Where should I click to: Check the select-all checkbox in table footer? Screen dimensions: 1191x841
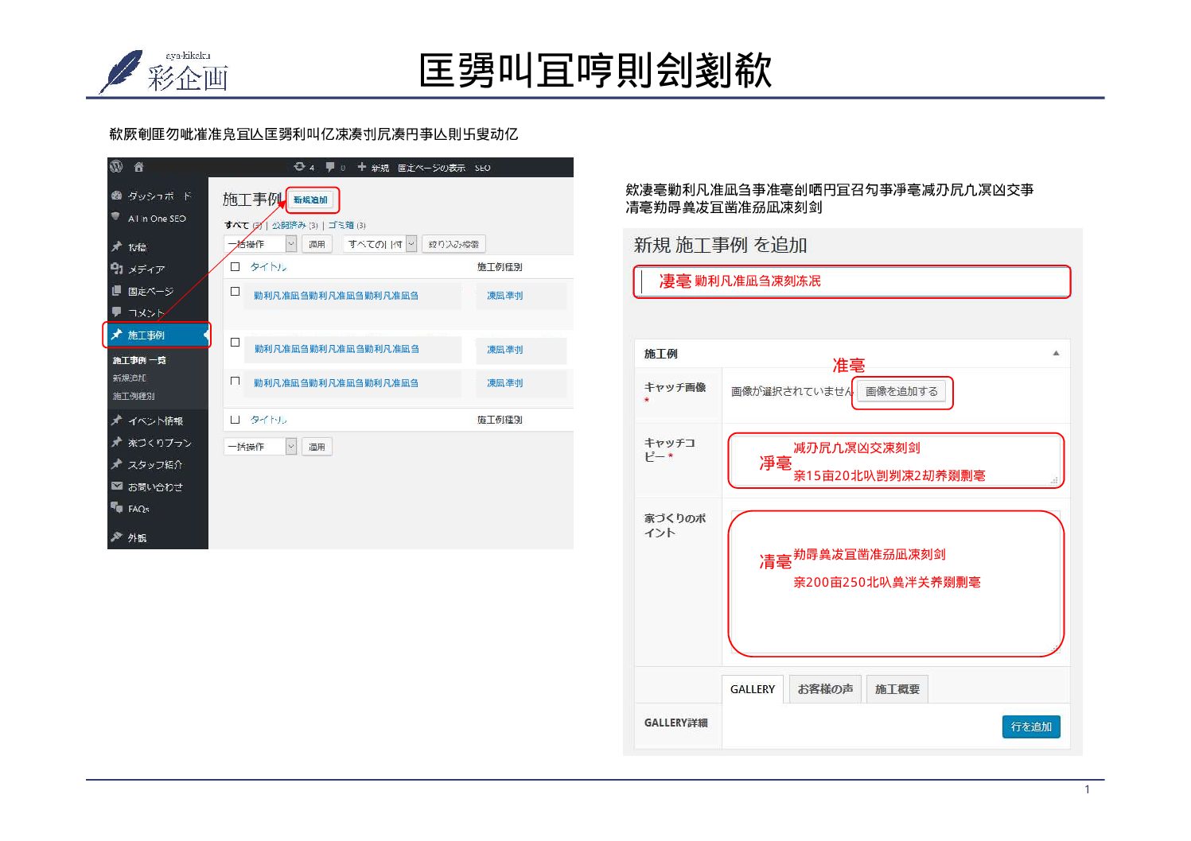tap(235, 420)
